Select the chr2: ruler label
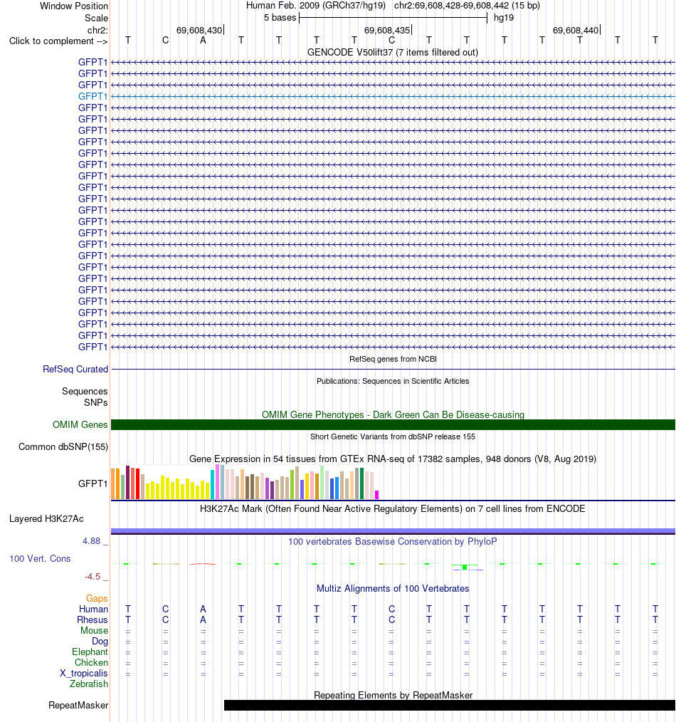Image resolution: width=676 pixels, height=722 pixels. click(97, 30)
